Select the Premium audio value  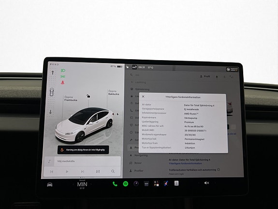coord(189,122)
